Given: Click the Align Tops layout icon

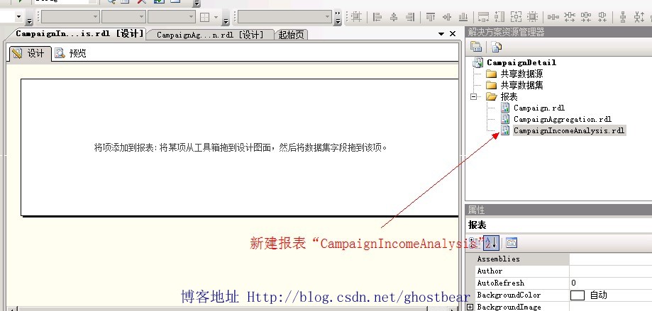Looking at the screenshot, I should 431,17.
